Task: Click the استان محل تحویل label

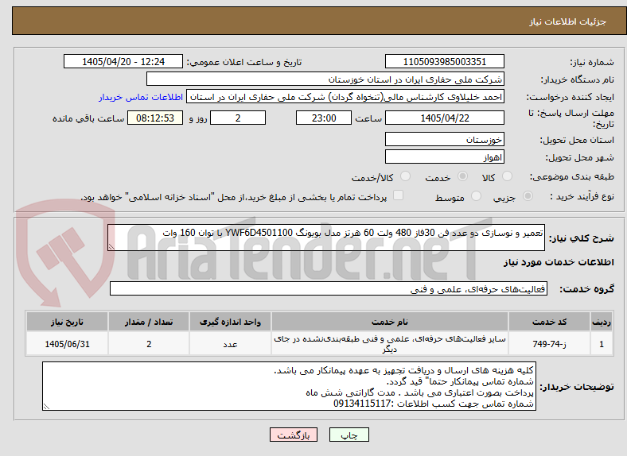Action: point(577,140)
